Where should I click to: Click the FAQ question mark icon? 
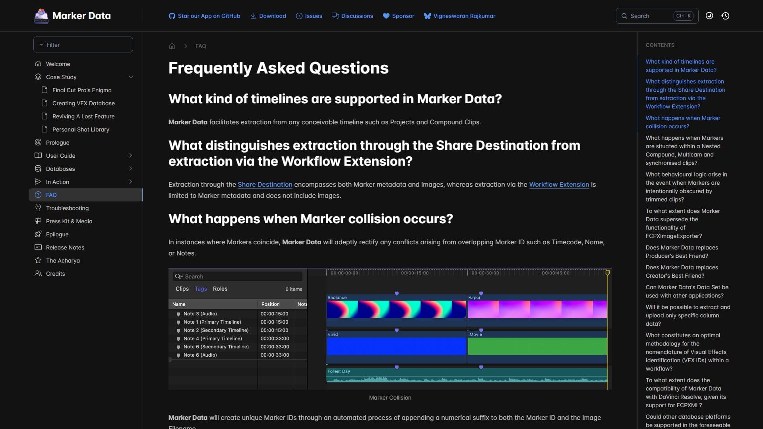point(38,195)
